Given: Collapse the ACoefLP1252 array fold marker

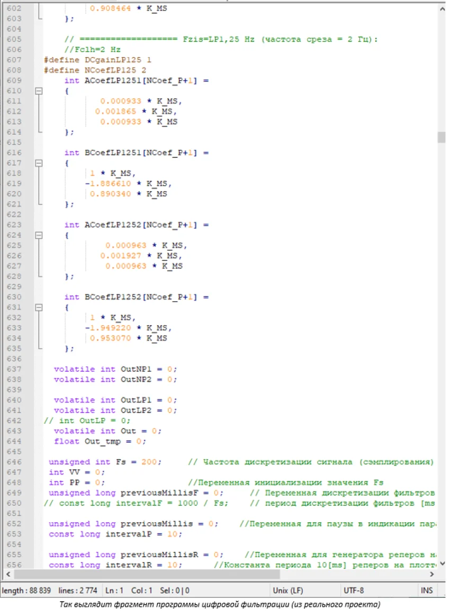Looking at the screenshot, I should (x=38, y=235).
